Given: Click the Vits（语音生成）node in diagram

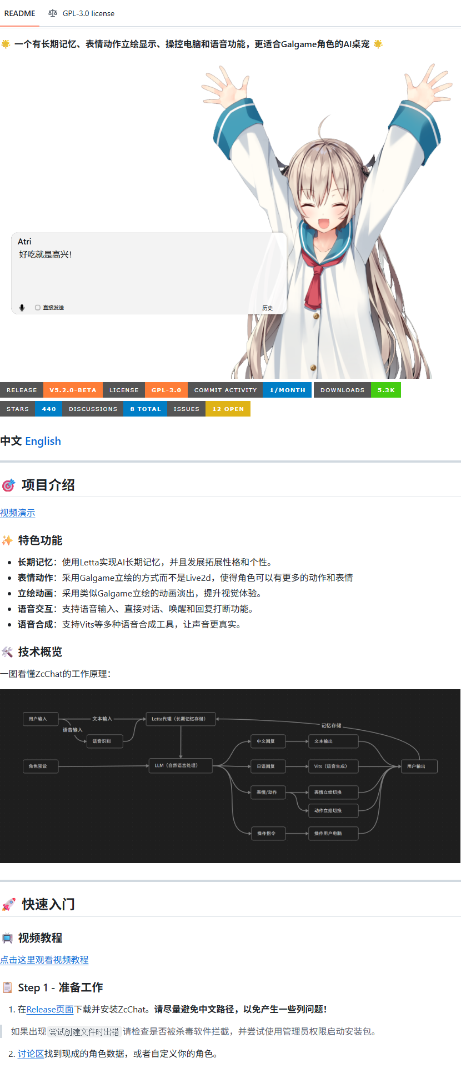Looking at the screenshot, I should pyautogui.click(x=333, y=766).
